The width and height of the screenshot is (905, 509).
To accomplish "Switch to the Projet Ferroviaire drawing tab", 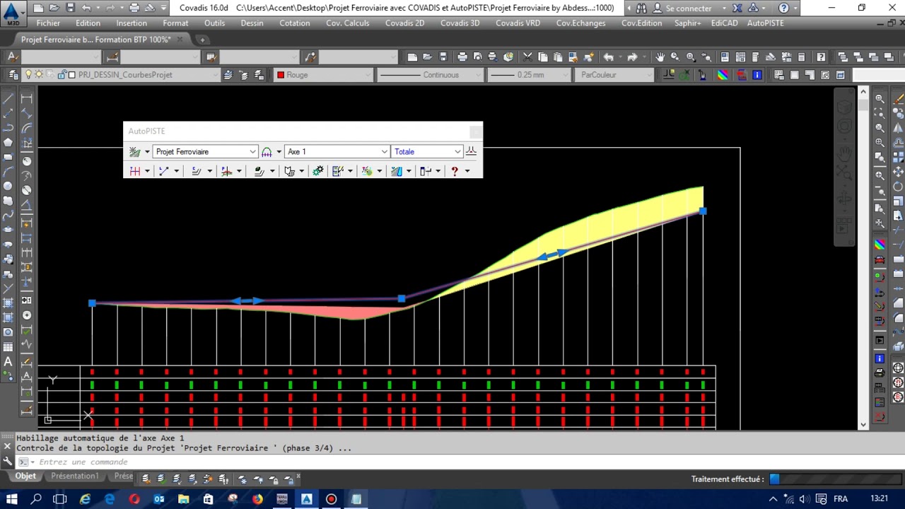I will click(x=96, y=40).
